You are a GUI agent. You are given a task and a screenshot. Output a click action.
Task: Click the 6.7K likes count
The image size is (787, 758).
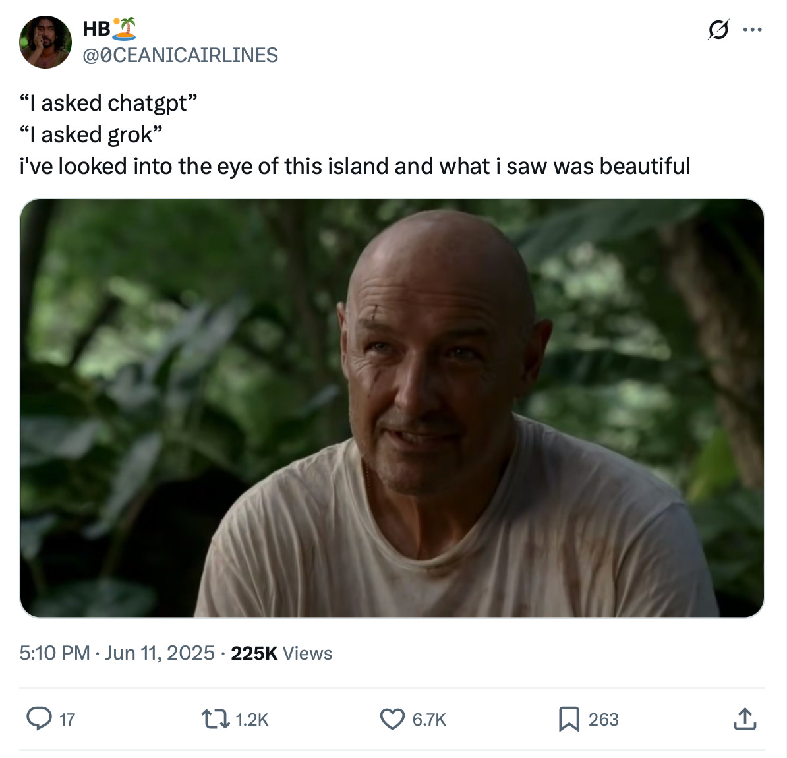coord(429,719)
